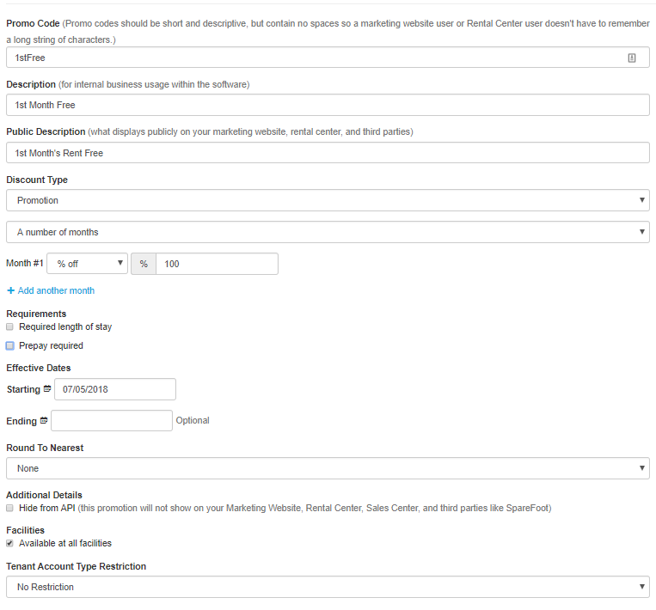Expand the 'A number of months' dropdown
The width and height of the screenshot is (656, 610).
pos(328,232)
